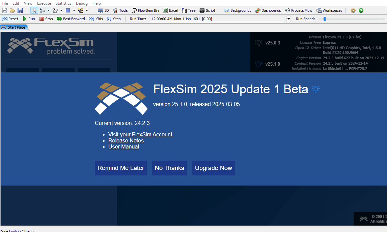Open the Script console
Screen dimensions: 387x232
(x=207, y=10)
